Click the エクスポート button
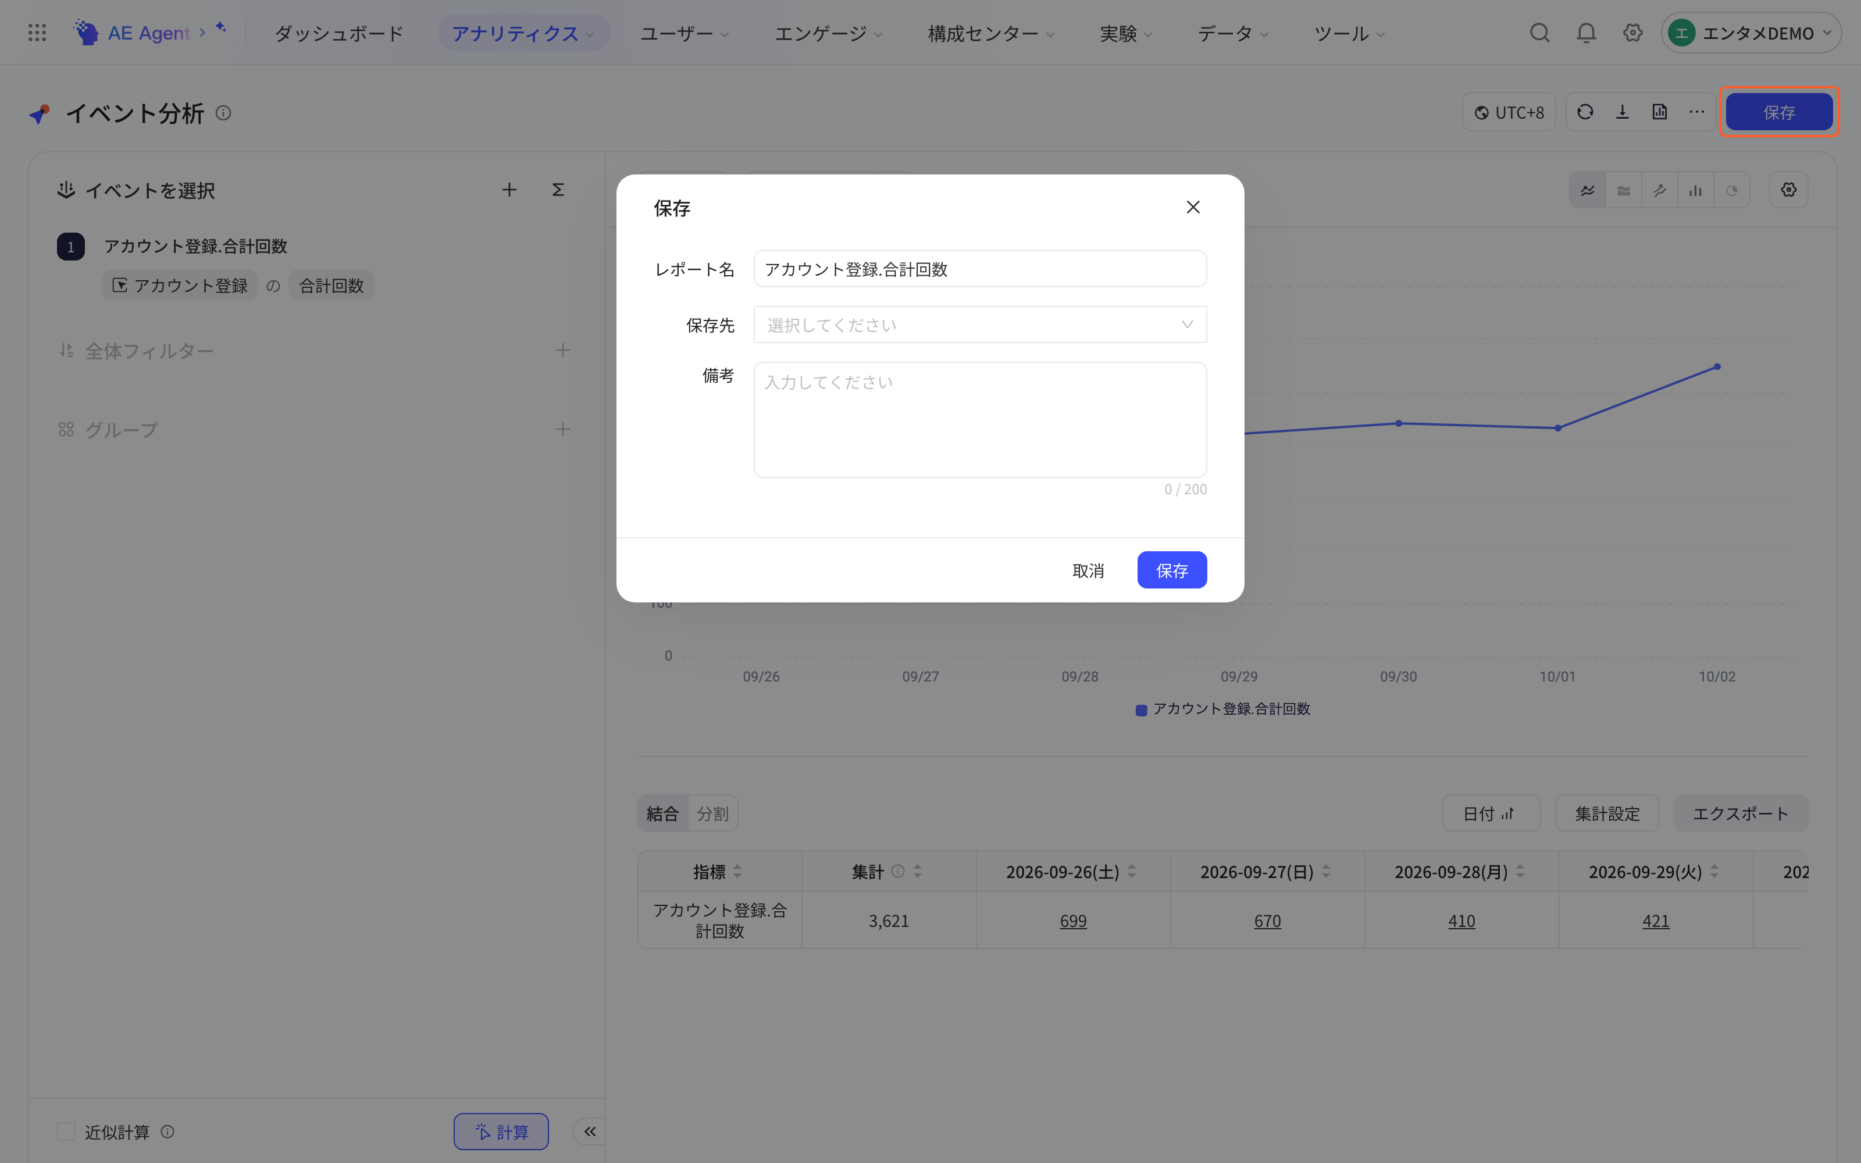The image size is (1861, 1163). [x=1740, y=813]
